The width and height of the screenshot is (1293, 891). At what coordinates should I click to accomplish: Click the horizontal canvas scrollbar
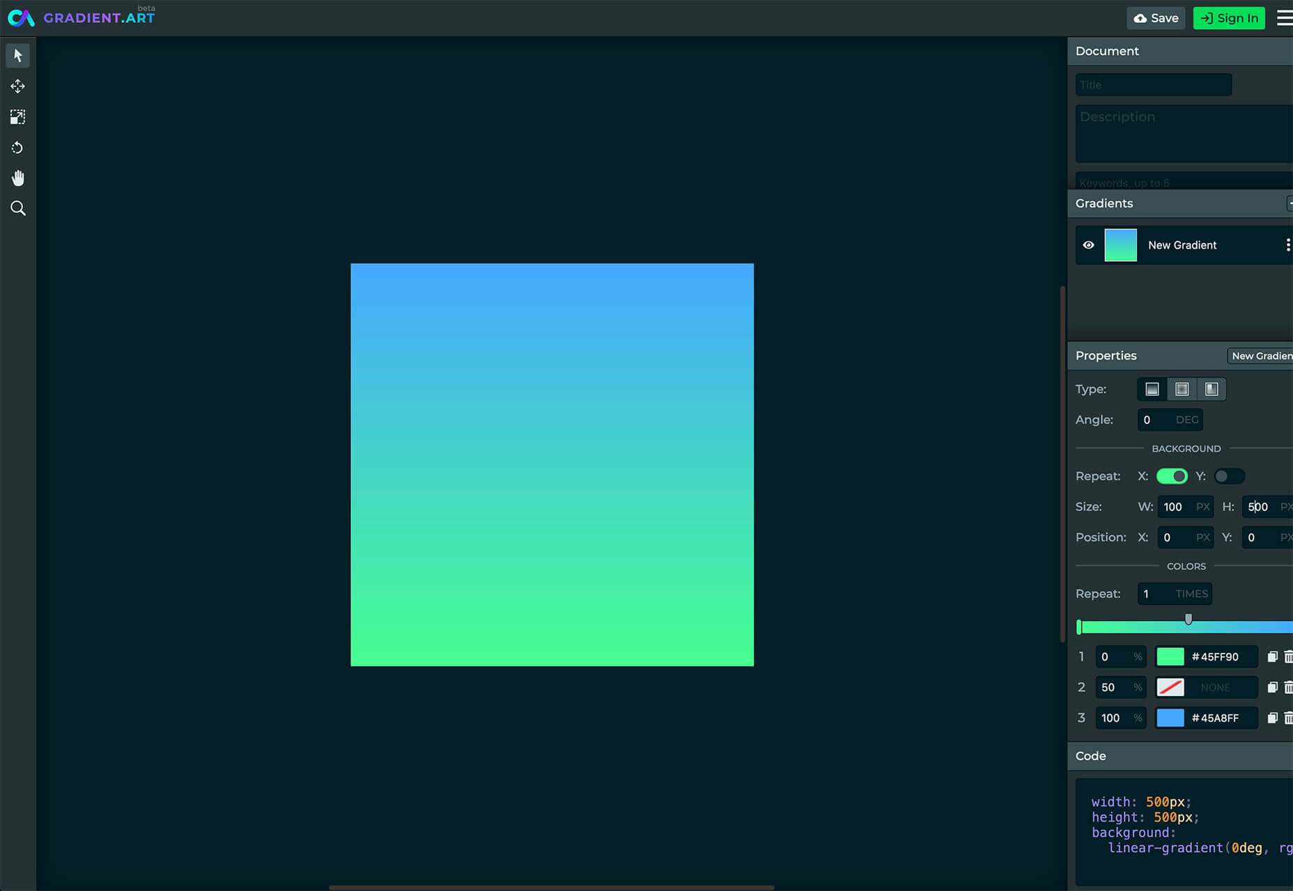(552, 888)
